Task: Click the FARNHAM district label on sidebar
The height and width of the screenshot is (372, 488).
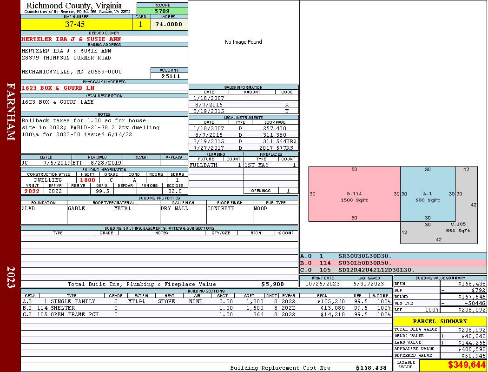Action: [11, 112]
